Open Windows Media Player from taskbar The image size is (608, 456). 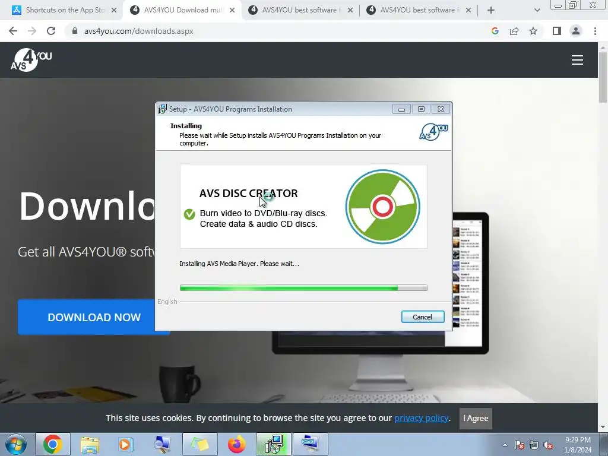coord(126,444)
